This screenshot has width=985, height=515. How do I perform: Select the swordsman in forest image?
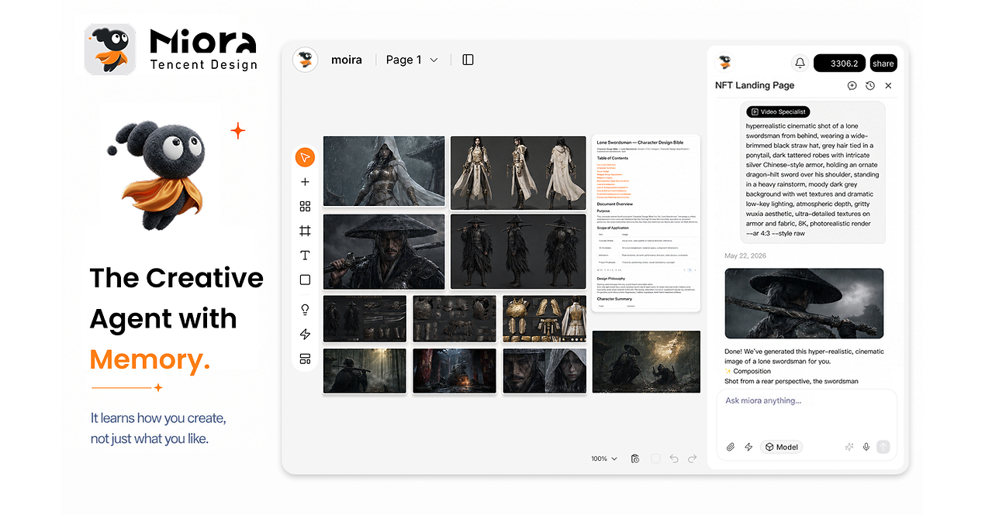click(365, 371)
